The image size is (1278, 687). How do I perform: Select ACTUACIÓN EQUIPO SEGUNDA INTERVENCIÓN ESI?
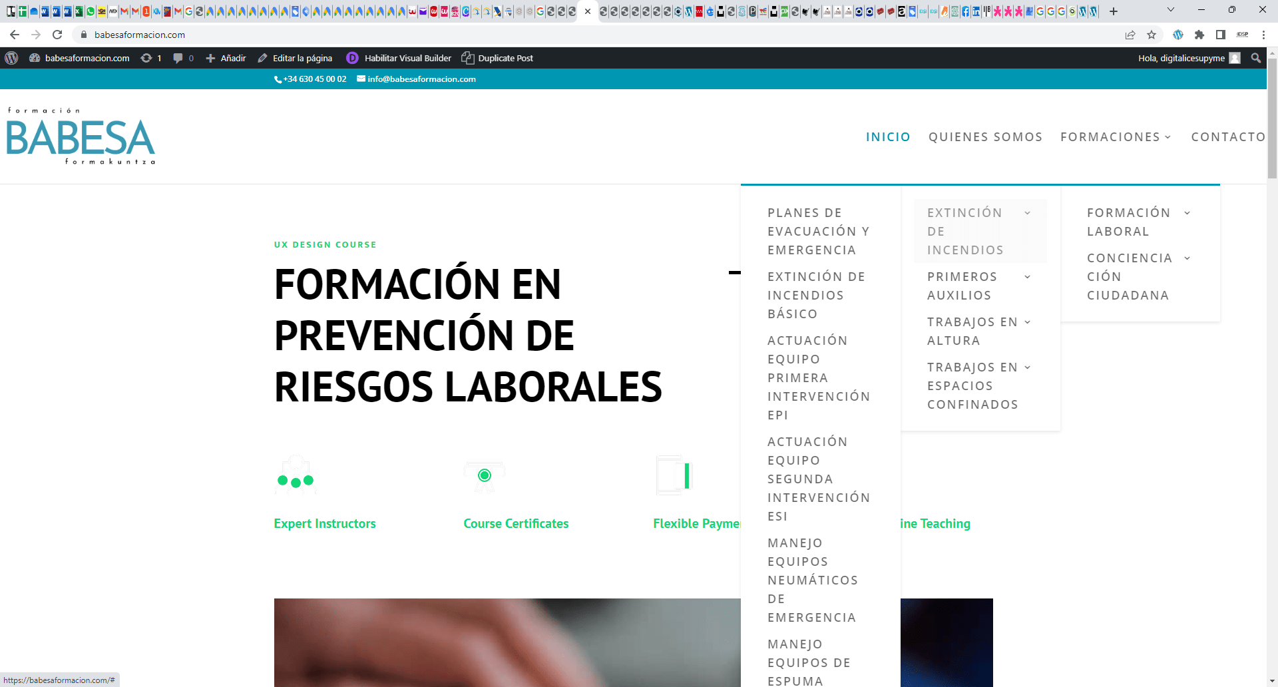pyautogui.click(x=819, y=479)
